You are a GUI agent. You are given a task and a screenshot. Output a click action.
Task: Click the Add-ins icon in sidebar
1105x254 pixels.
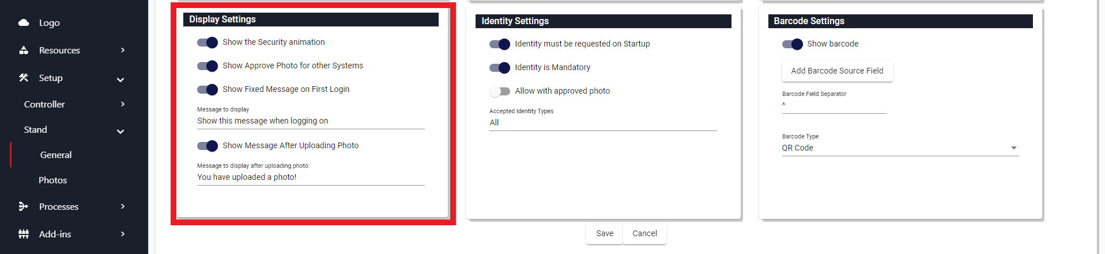tap(24, 234)
